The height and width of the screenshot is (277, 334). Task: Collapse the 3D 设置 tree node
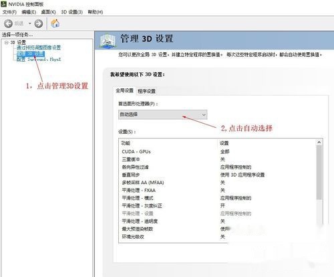7,42
